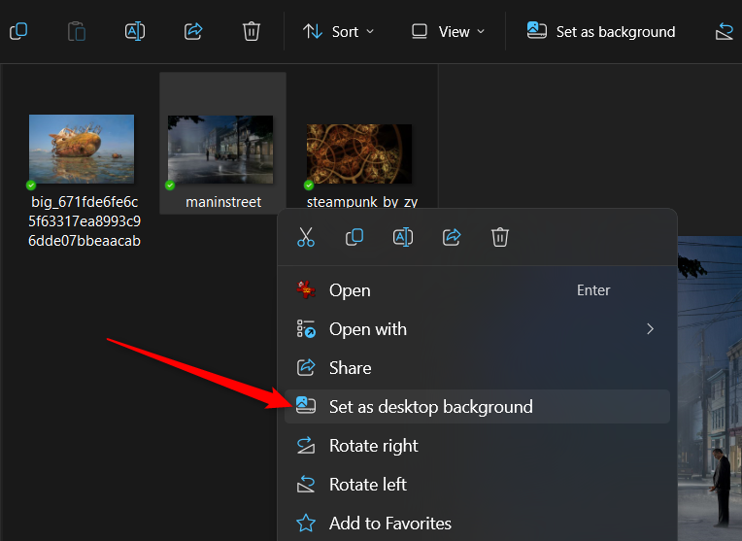Viewport: 742px width, 541px height.
Task: Choose Share in the context menu
Action: click(x=477, y=368)
